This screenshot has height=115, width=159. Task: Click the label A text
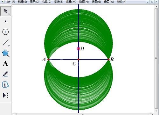tap(44, 60)
